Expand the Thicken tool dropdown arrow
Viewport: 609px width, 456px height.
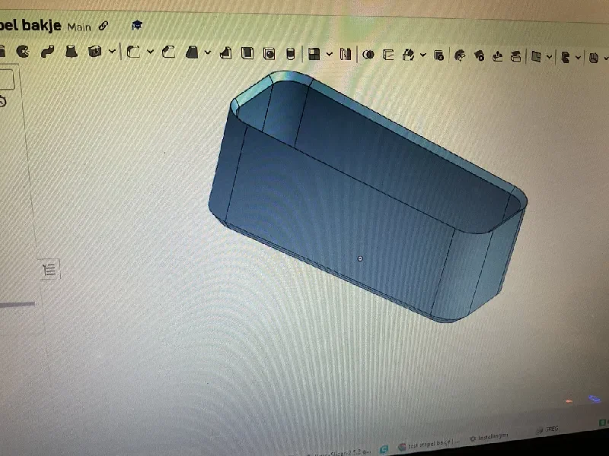click(112, 51)
